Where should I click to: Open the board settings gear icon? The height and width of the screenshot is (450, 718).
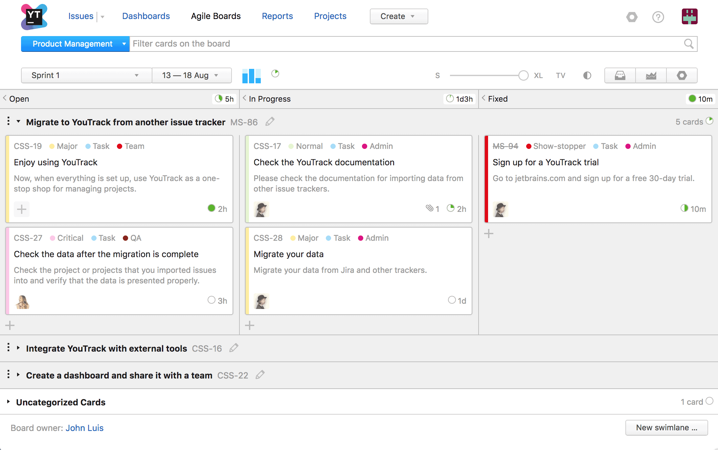click(682, 75)
